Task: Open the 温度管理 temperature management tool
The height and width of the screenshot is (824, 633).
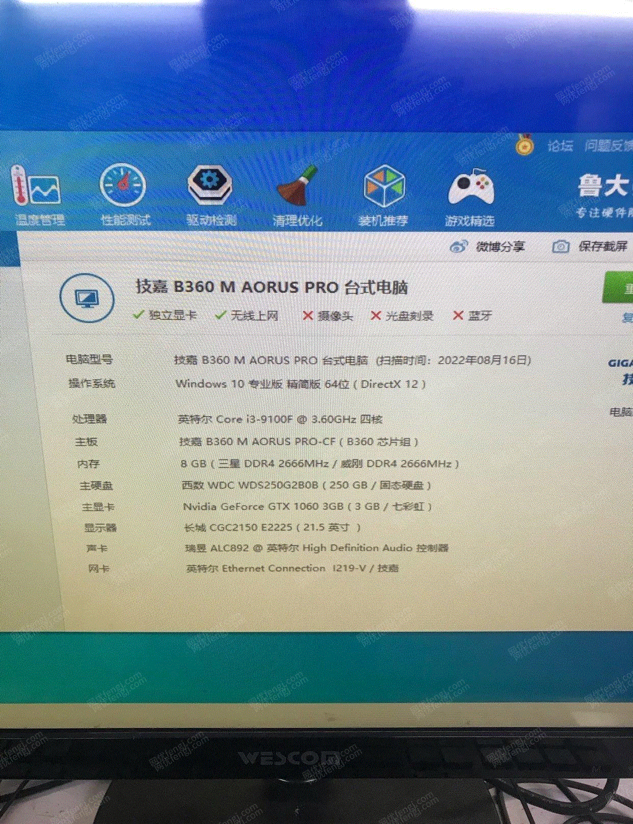Action: click(39, 195)
